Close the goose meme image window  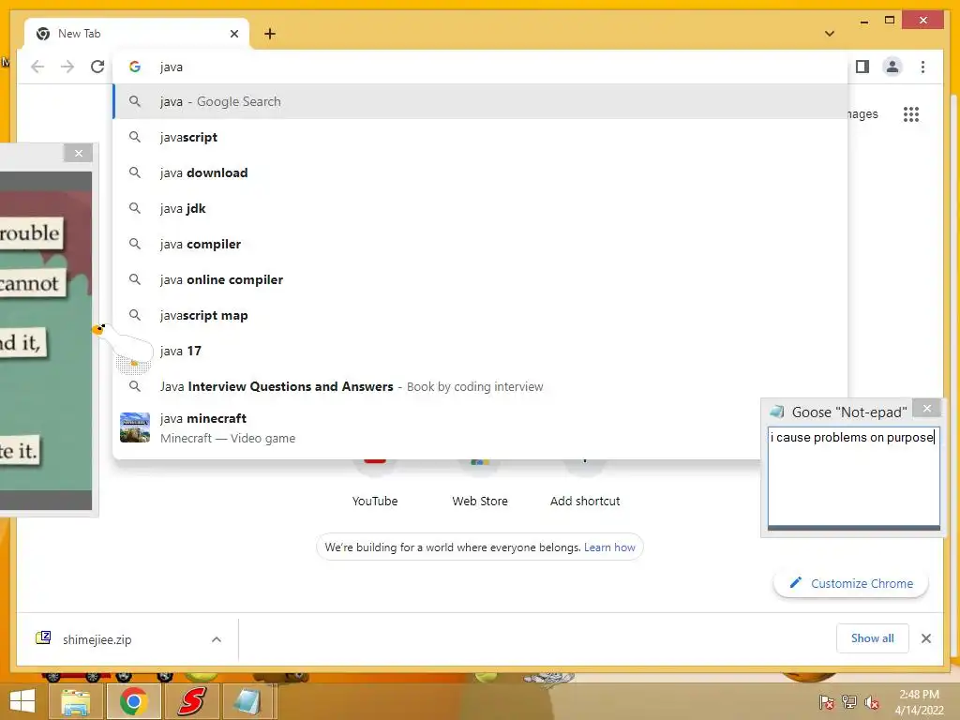pyautogui.click(x=79, y=153)
